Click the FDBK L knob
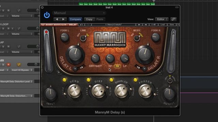This screenshot has width=218, height=122. click(x=65, y=37)
